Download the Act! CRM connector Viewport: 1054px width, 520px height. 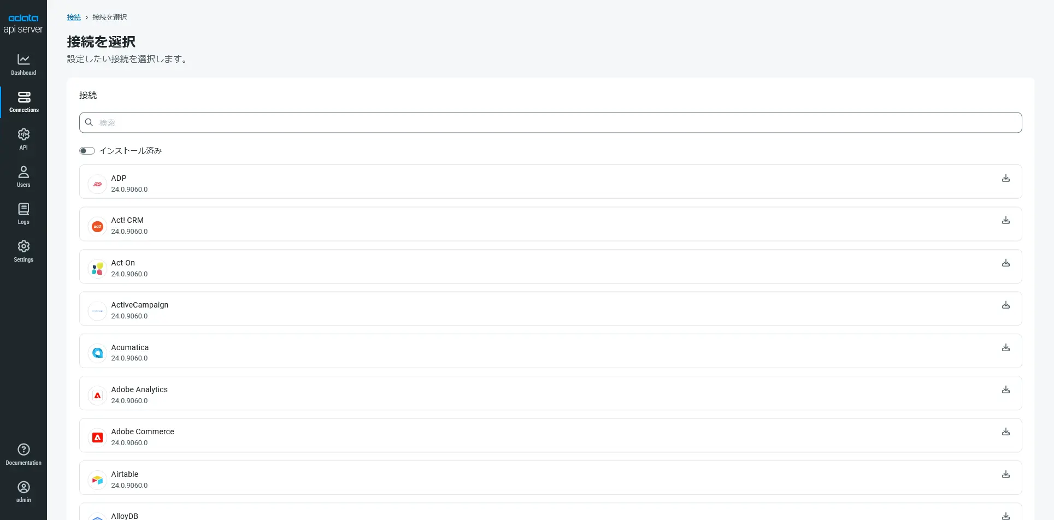(x=1005, y=221)
